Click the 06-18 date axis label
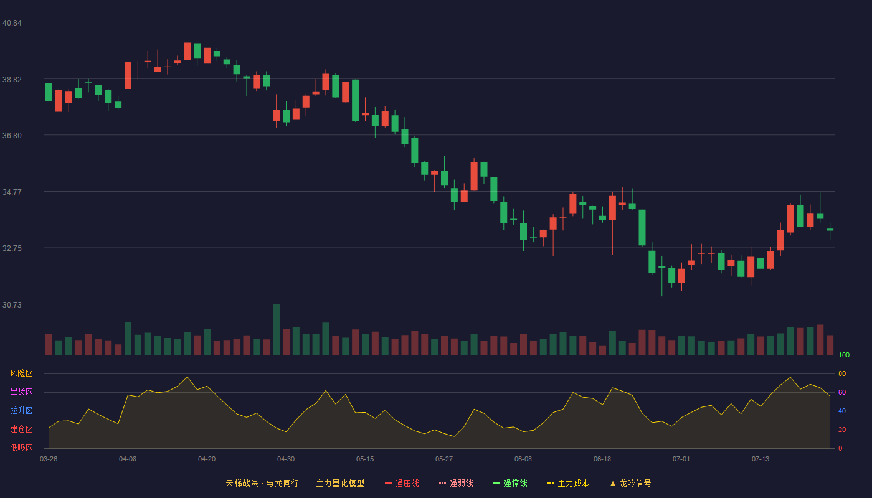 point(602,459)
